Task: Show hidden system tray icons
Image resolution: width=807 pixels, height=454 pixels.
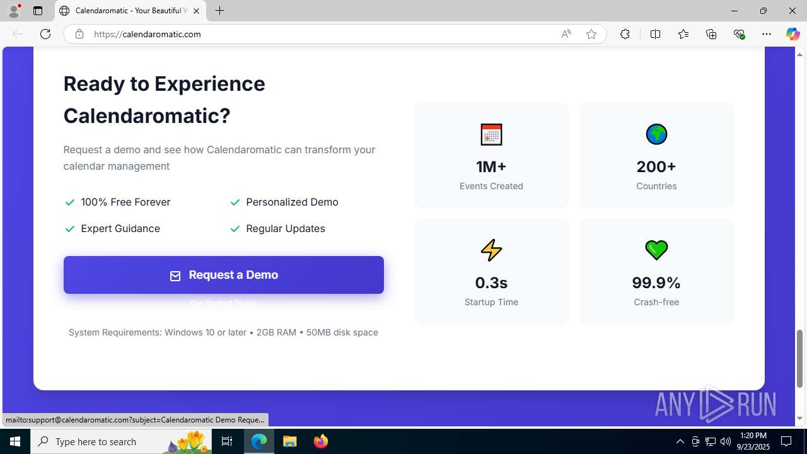Action: (x=680, y=441)
